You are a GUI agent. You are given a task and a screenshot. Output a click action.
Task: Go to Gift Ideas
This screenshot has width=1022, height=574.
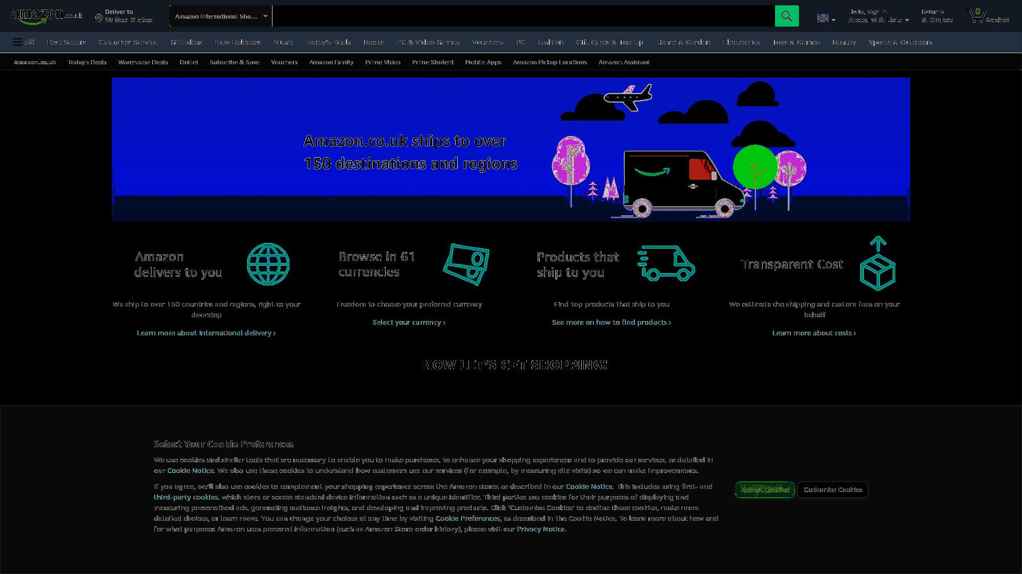[186, 42]
